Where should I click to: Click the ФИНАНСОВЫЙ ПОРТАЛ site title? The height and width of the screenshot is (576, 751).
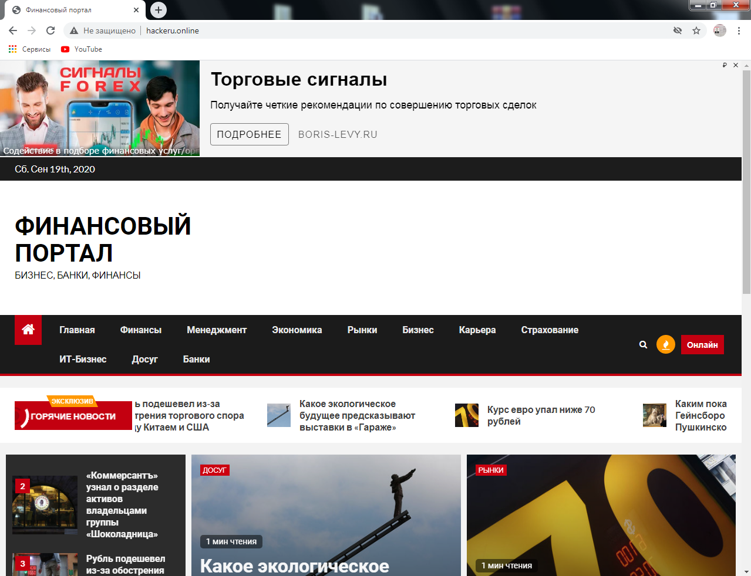[x=103, y=239]
